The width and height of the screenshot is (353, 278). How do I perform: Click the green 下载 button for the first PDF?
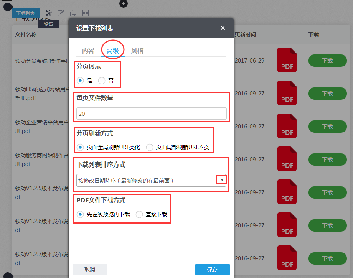pos(327,60)
